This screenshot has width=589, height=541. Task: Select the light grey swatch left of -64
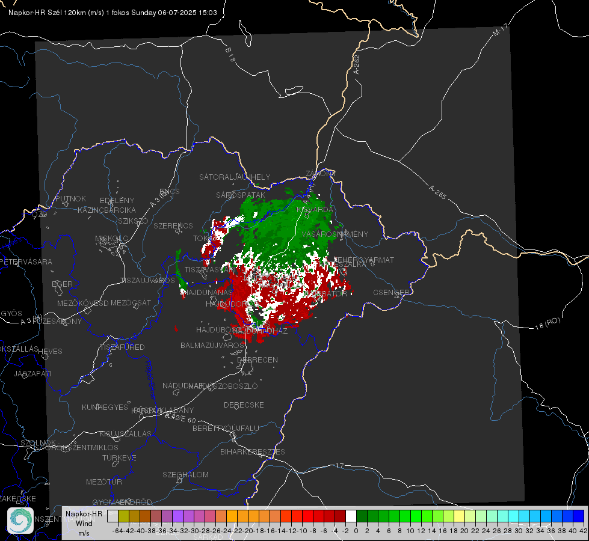pyautogui.click(x=113, y=516)
